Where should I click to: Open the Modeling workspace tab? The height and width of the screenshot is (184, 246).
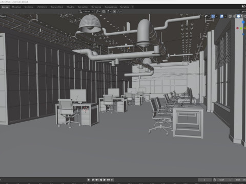point(16,7)
